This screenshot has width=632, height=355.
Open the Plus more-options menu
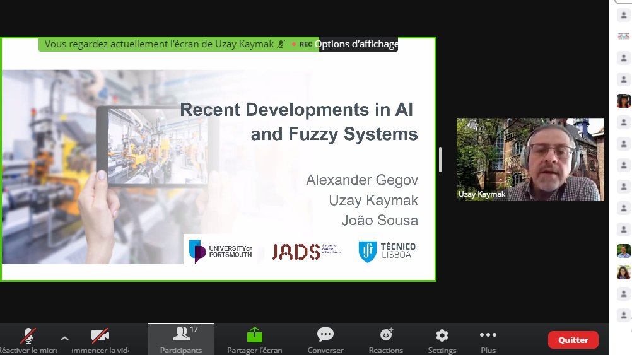488,340
